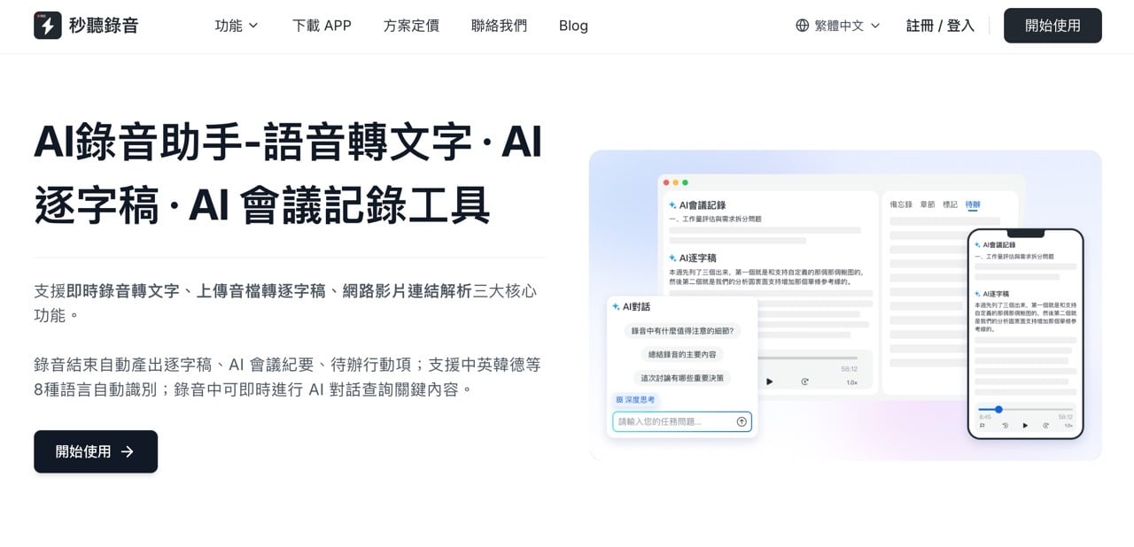The image size is (1134, 547).
Task: Click the globe language icon in navbar
Action: 802,26
